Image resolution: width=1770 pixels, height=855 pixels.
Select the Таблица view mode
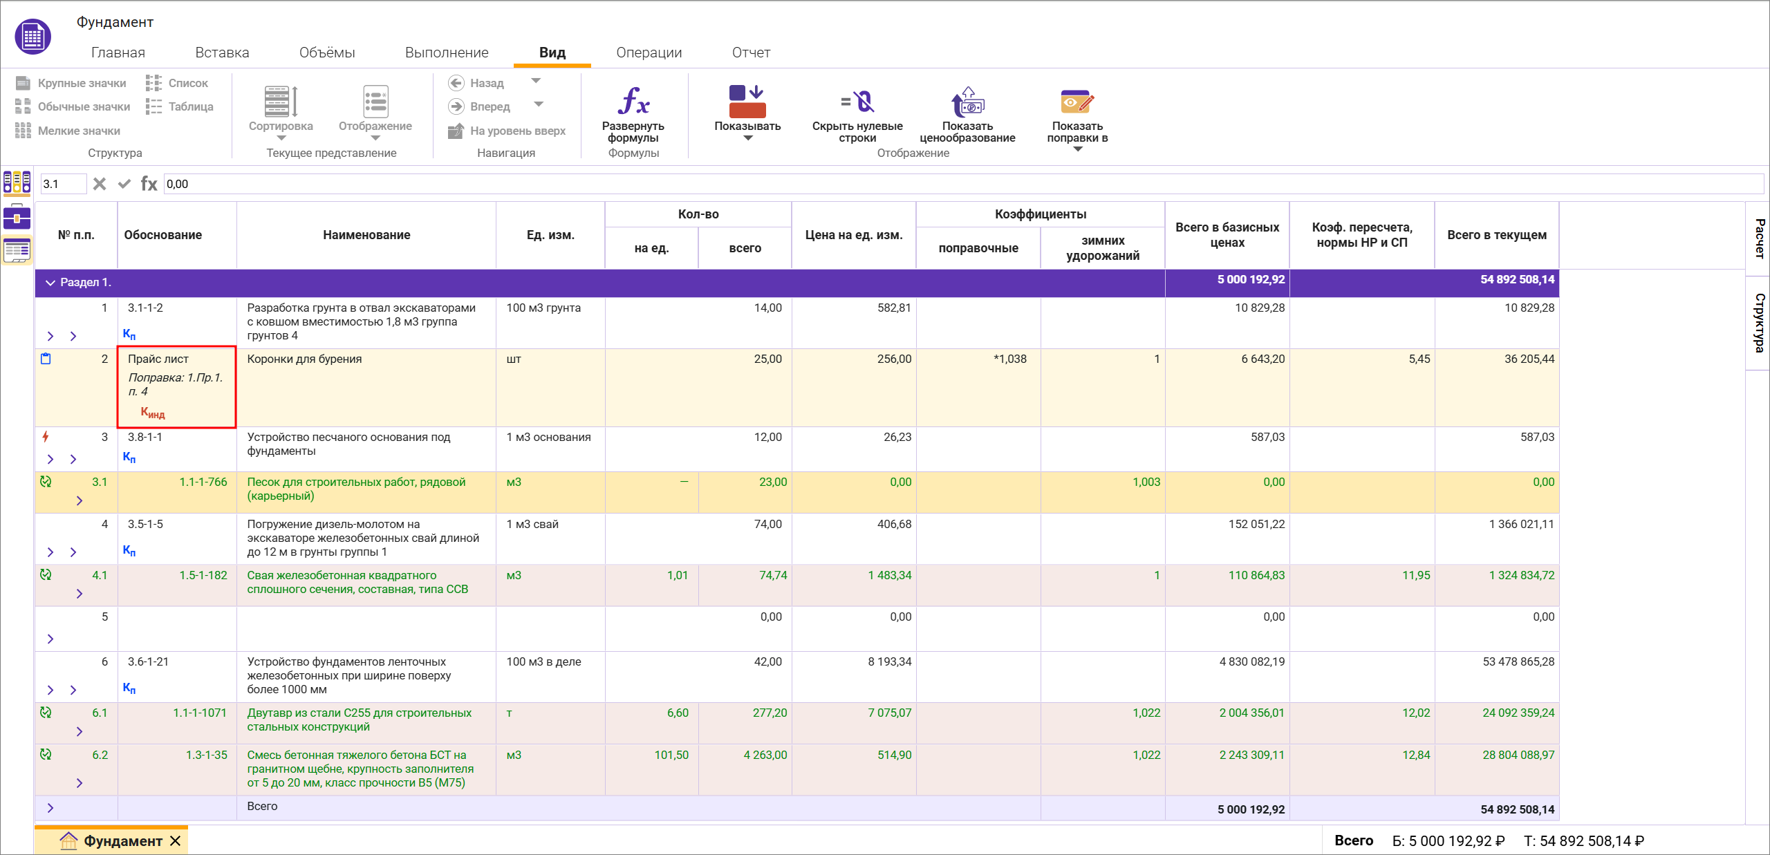pyautogui.click(x=180, y=106)
